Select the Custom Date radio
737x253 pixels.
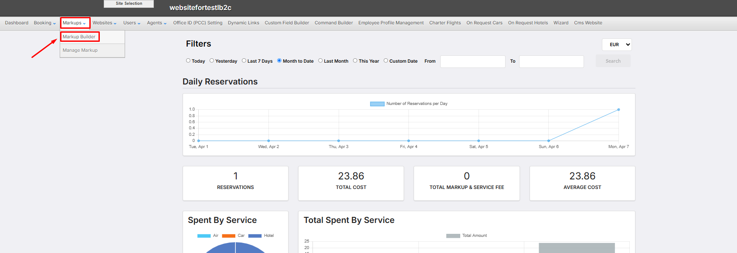[x=386, y=61]
